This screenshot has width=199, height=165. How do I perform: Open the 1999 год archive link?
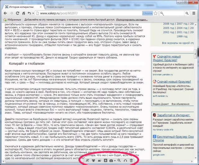pyautogui.click(x=182, y=36)
